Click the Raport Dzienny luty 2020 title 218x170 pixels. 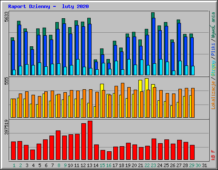click(49, 6)
